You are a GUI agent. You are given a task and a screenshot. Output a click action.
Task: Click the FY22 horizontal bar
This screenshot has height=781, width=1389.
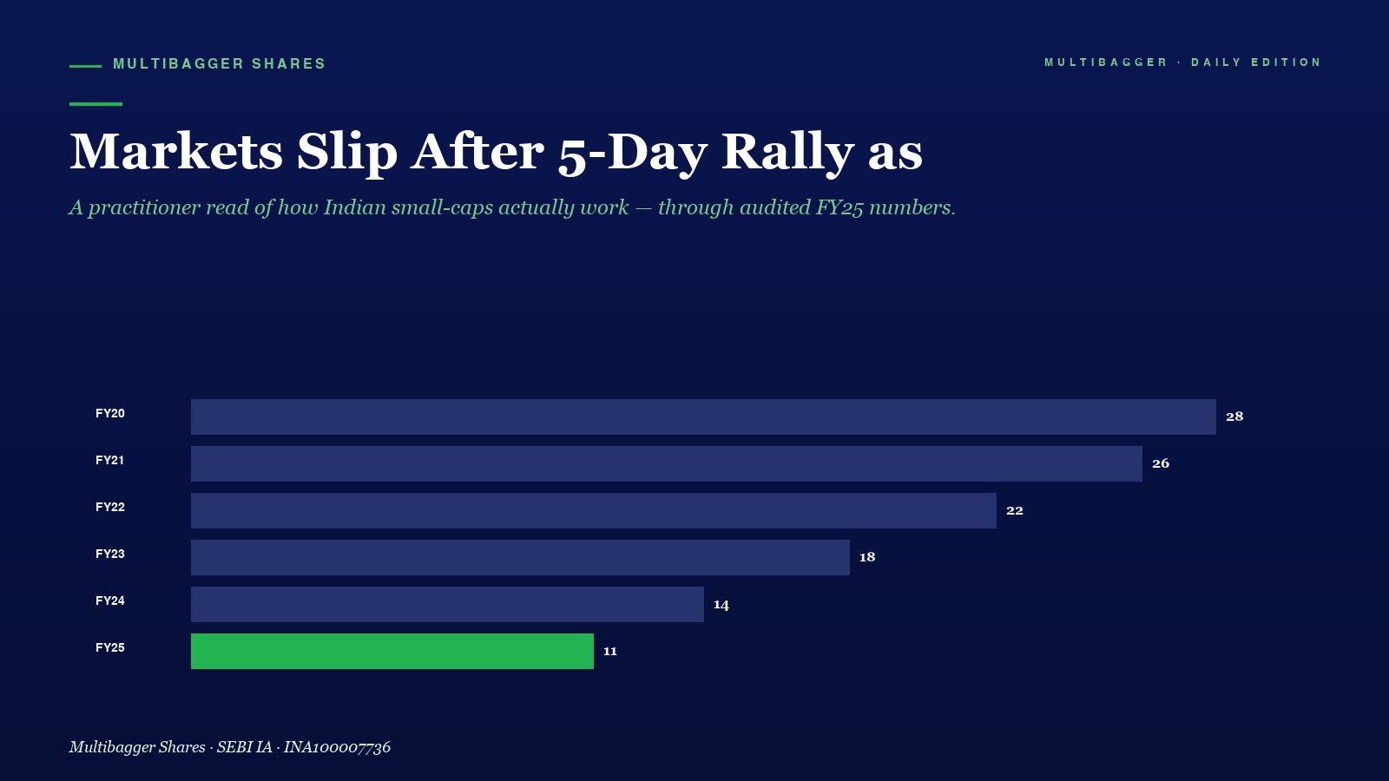click(x=594, y=510)
